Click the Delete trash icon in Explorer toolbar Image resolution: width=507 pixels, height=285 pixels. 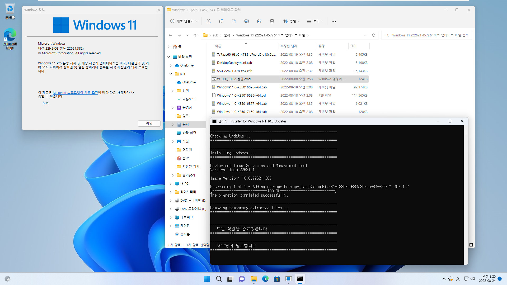(x=272, y=21)
